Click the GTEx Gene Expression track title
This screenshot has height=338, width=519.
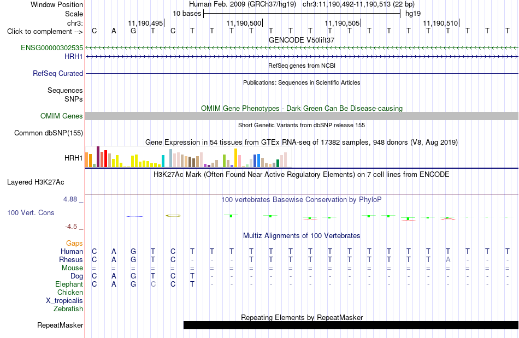(302, 142)
